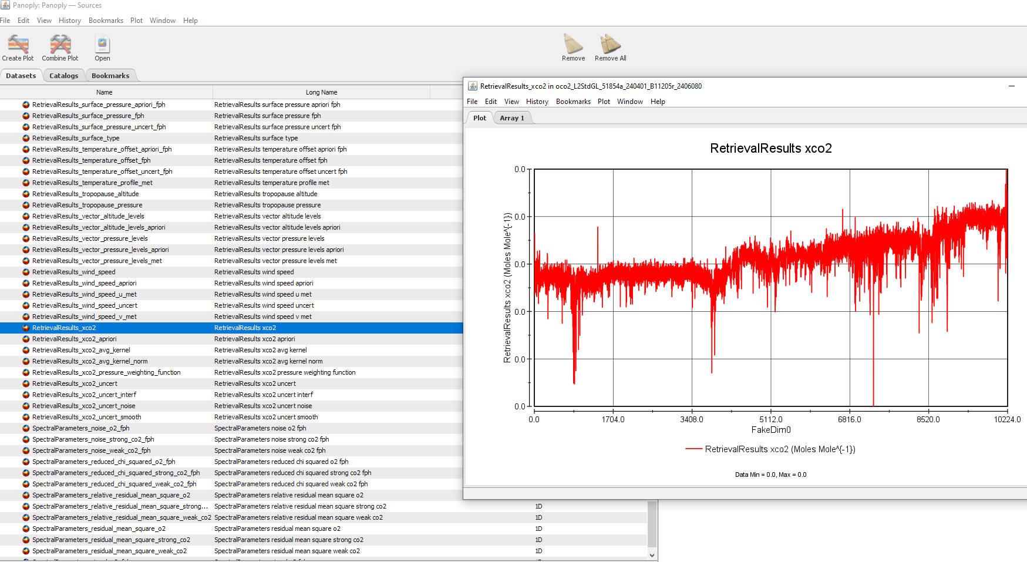Click 'RetrievalResults tropopause pressure' long name cell
Screen dimensions: 1027x562
click(267, 205)
